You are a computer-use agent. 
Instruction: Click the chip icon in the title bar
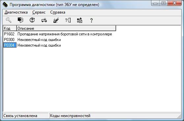pos(5,5)
